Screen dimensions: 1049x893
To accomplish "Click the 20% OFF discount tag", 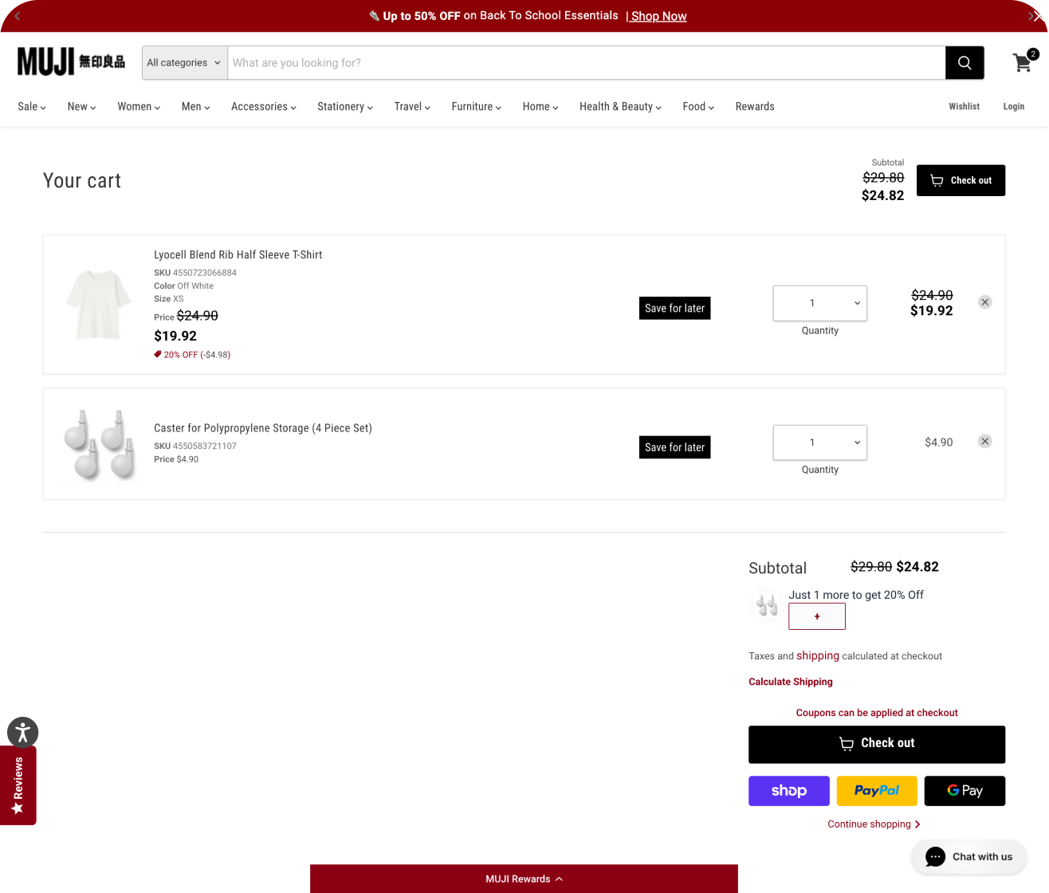I will (192, 355).
